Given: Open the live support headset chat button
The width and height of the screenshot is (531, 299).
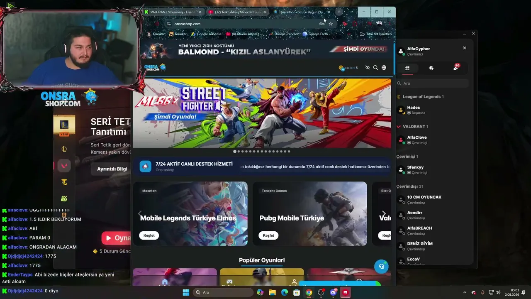Looking at the screenshot, I should 381,267.
